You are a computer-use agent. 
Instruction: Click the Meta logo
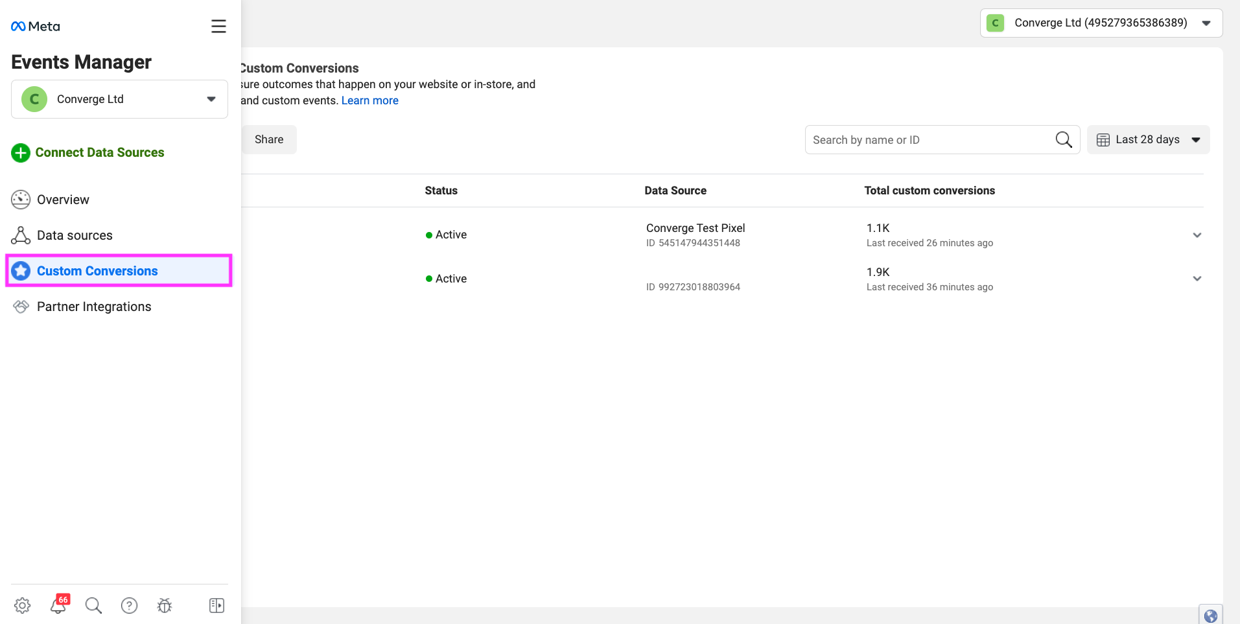36,27
